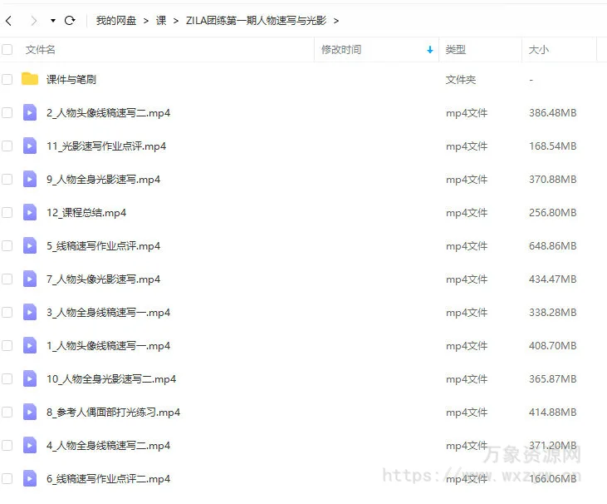Toggle sort order arrow on 修改时间 column
This screenshot has height=504, width=607.
(429, 50)
